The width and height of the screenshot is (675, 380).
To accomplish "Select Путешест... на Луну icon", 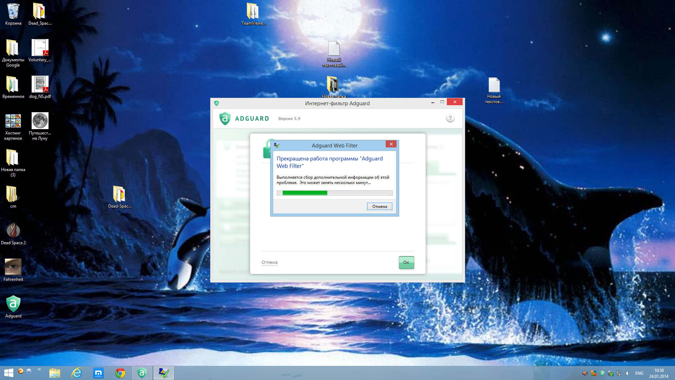I will [40, 127].
